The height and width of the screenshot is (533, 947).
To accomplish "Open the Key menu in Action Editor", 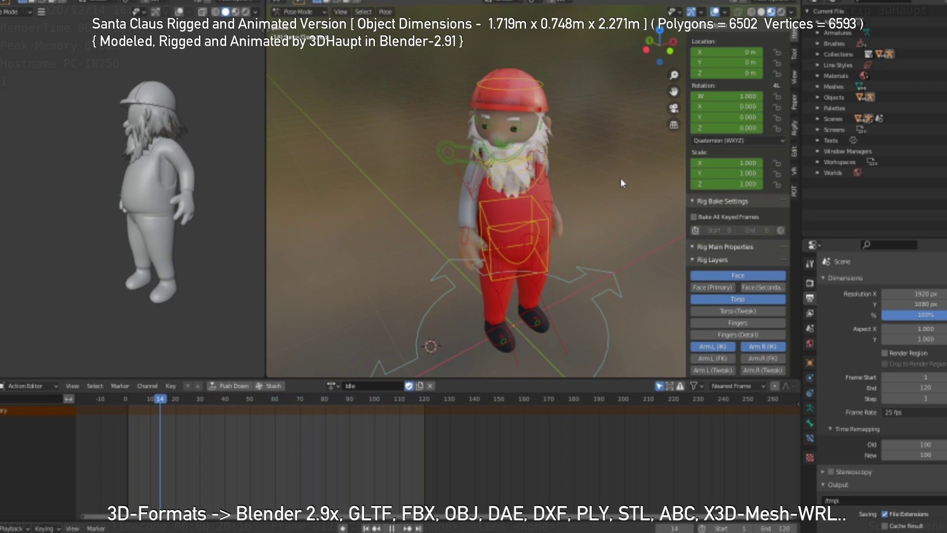I will (170, 386).
